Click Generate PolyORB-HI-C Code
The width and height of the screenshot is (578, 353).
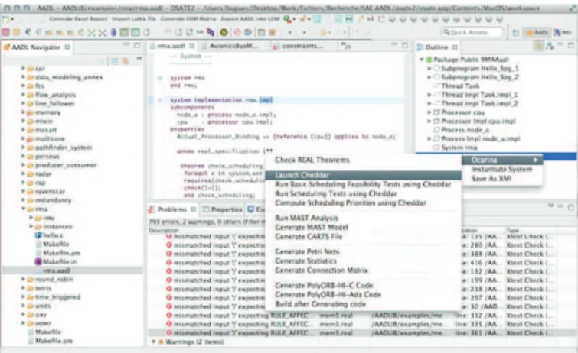[324, 285]
